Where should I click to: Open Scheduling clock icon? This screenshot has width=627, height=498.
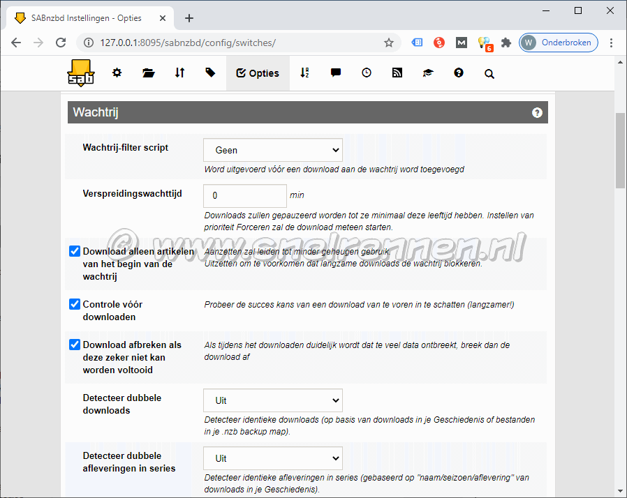367,73
